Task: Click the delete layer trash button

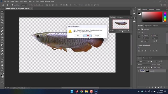Action: point(164,87)
